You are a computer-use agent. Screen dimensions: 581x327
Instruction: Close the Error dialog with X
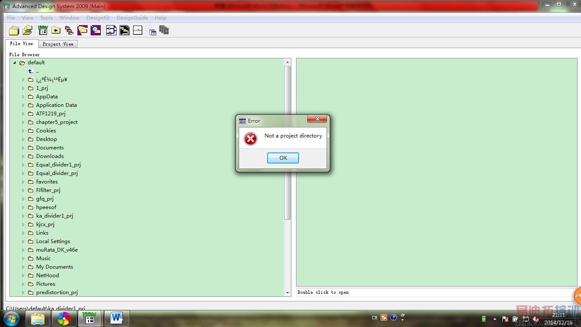[317, 119]
